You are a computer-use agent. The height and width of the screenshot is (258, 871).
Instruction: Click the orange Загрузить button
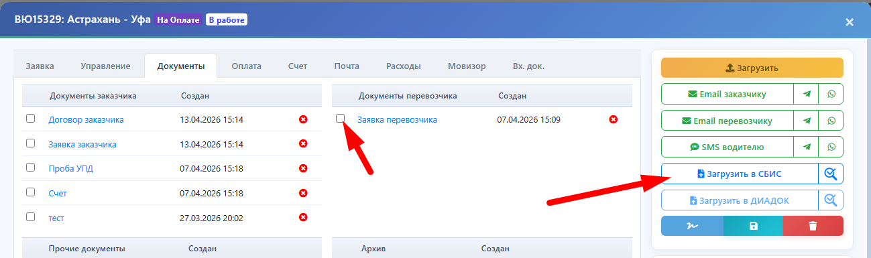click(x=752, y=68)
